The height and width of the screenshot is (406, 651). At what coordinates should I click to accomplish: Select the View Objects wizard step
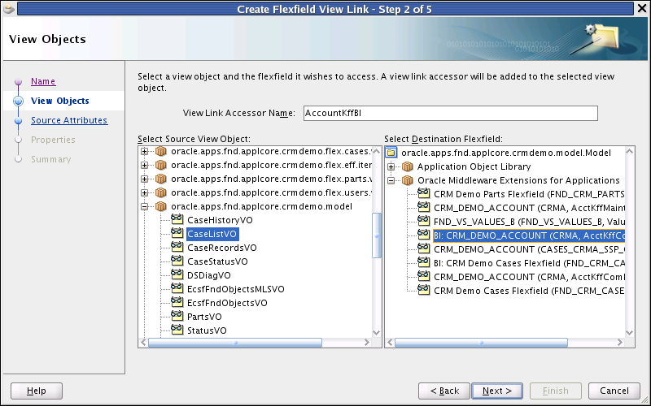tap(59, 101)
